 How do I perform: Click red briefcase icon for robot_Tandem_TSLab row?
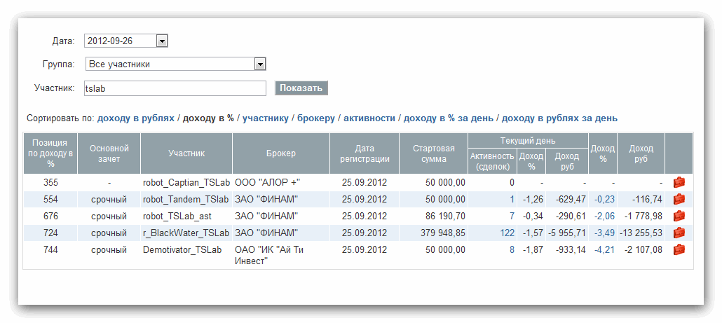point(679,199)
